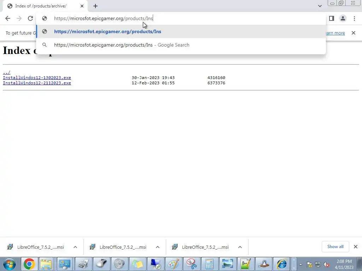Launch Remote Desktop Connection from the taskbar

point(156,264)
